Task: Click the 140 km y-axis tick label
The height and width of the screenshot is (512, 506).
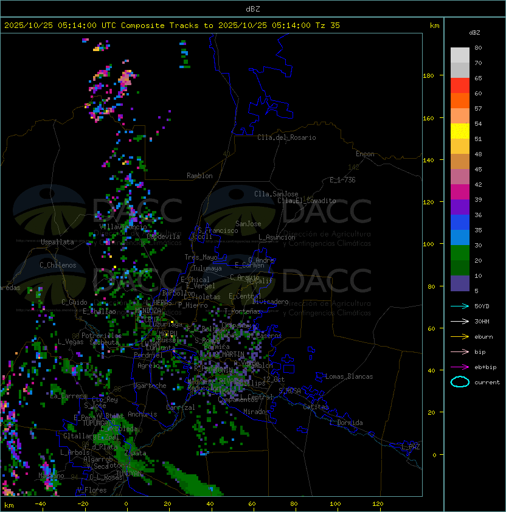Action: [x=428, y=161]
